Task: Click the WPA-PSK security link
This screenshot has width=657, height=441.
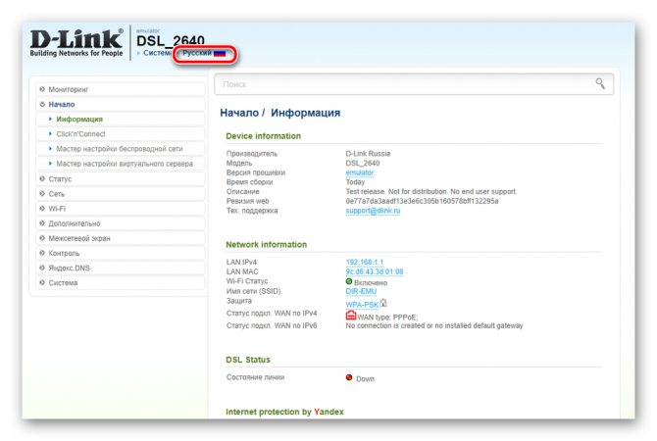Action: click(x=362, y=305)
